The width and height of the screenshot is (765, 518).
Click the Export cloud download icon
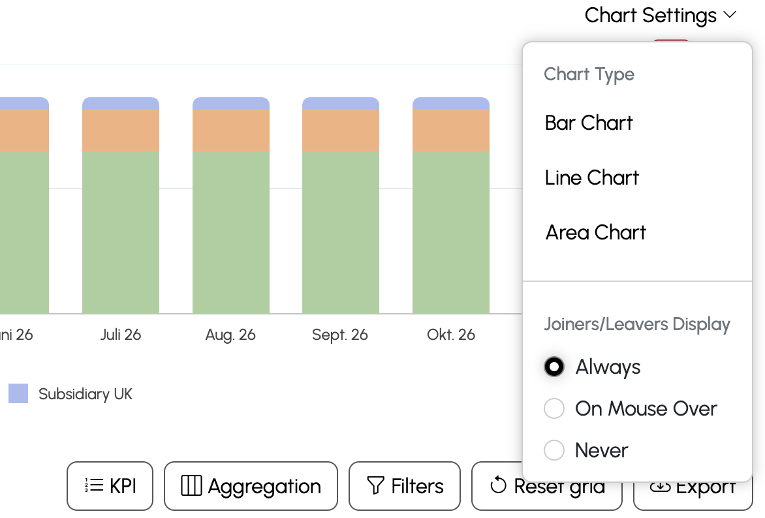pos(661,487)
